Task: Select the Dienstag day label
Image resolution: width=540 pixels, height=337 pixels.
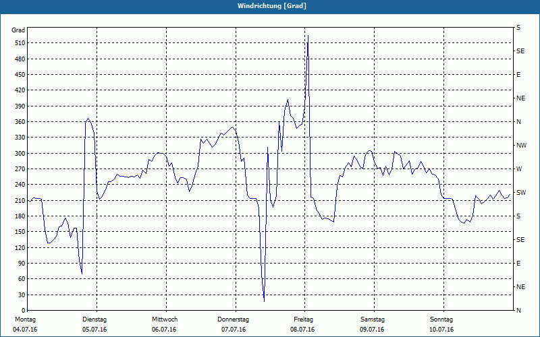Action: tap(94, 319)
